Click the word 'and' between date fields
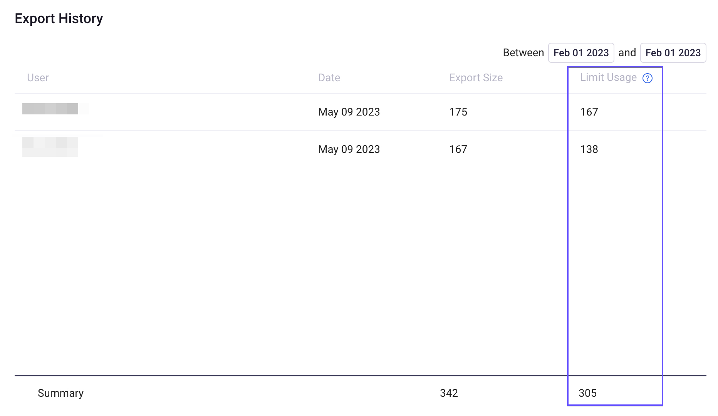This screenshot has height=416, width=718. coord(627,52)
